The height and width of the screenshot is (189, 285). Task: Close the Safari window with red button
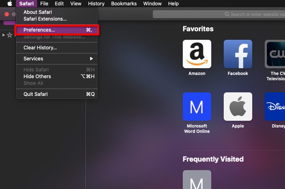pyautogui.click(x=7, y=14)
